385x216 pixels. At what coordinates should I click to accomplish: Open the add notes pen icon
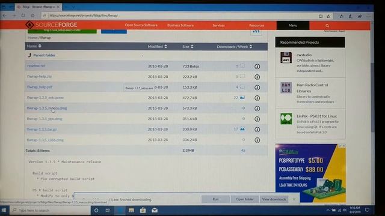(350, 16)
